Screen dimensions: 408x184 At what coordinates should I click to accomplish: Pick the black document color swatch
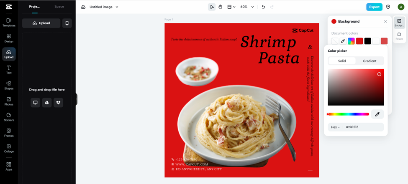coord(367,41)
